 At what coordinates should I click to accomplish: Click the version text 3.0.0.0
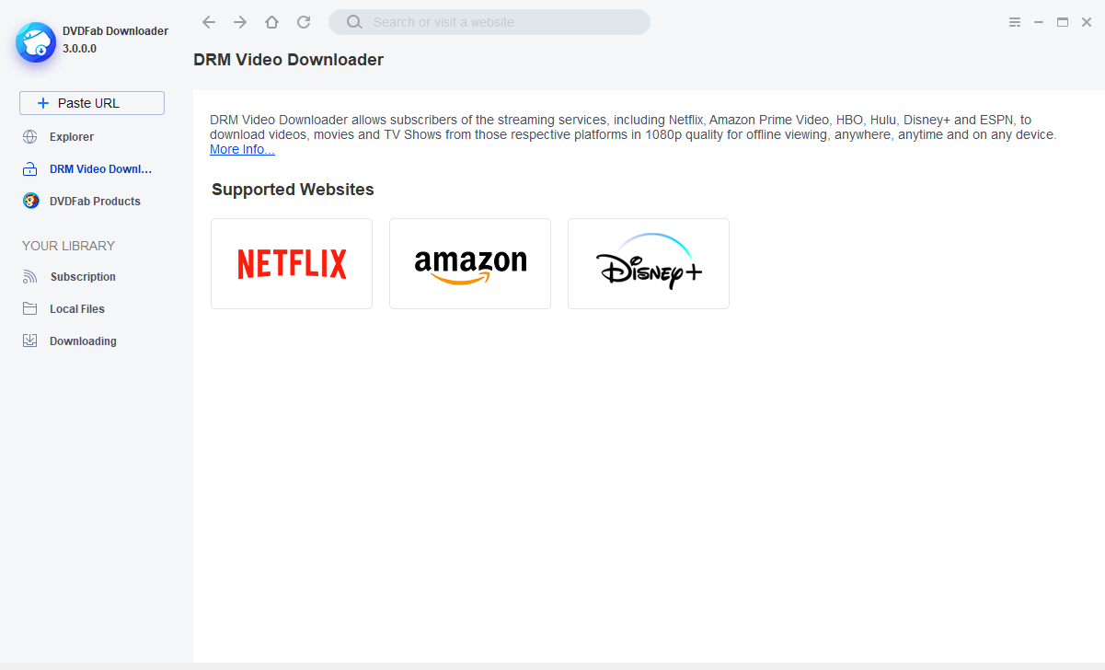(79, 49)
